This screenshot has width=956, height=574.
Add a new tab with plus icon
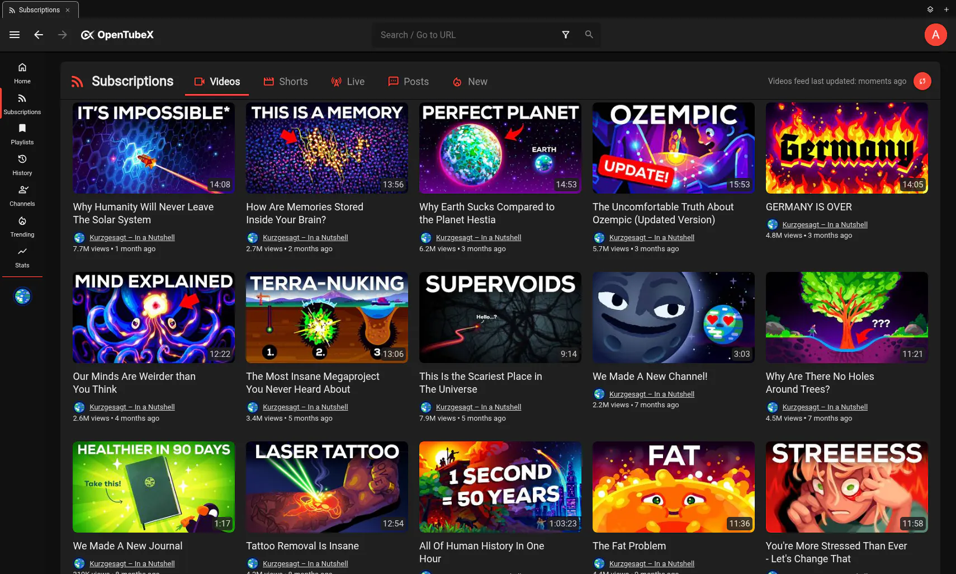coord(946,10)
